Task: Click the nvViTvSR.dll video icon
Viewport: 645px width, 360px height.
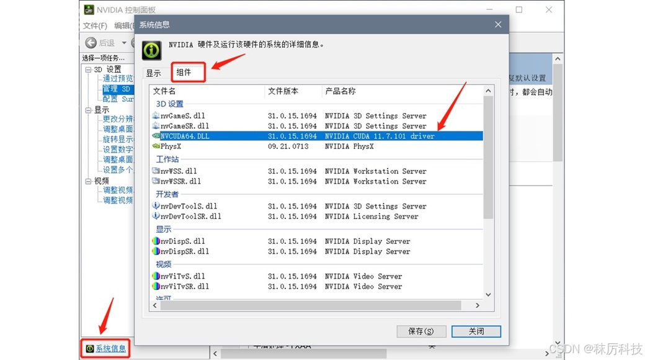Action: coord(156,286)
